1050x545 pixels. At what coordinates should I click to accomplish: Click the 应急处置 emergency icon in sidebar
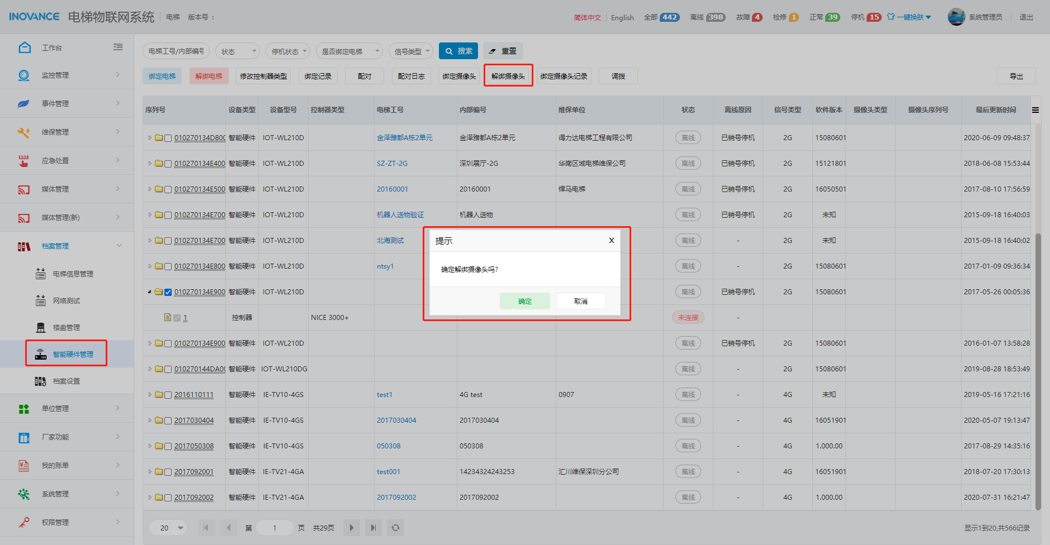coord(23,161)
